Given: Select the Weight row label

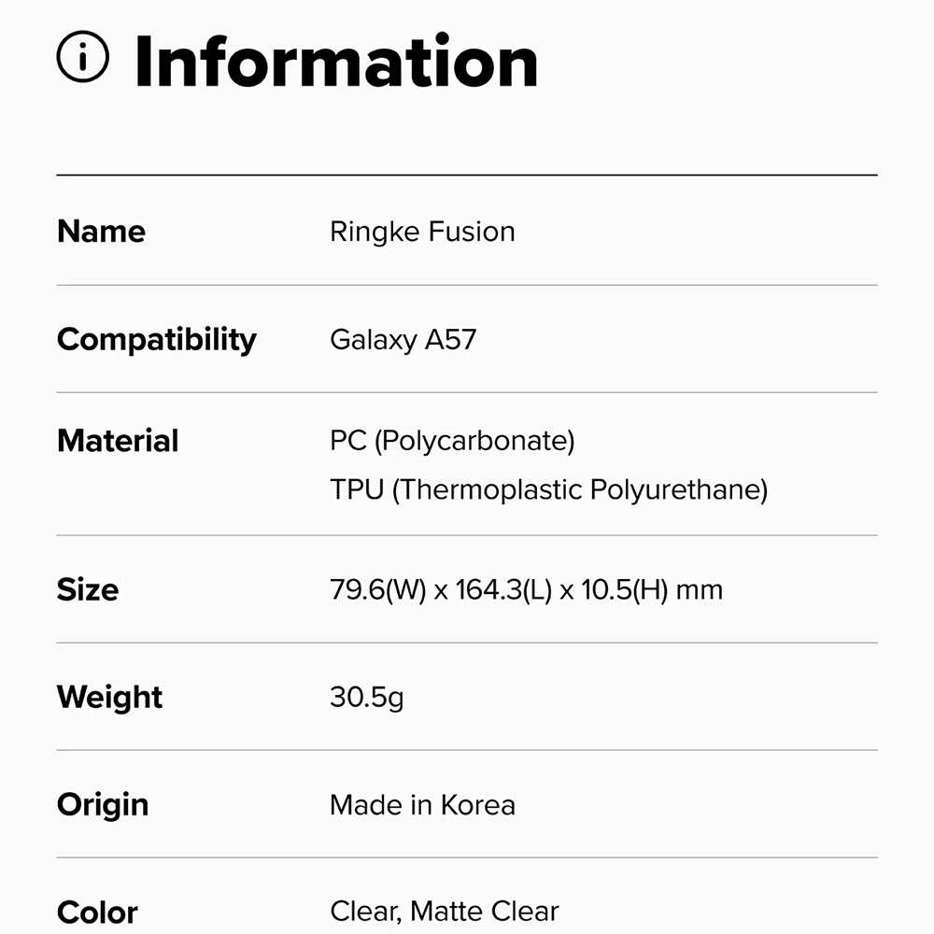Looking at the screenshot, I should pyautogui.click(x=109, y=697).
